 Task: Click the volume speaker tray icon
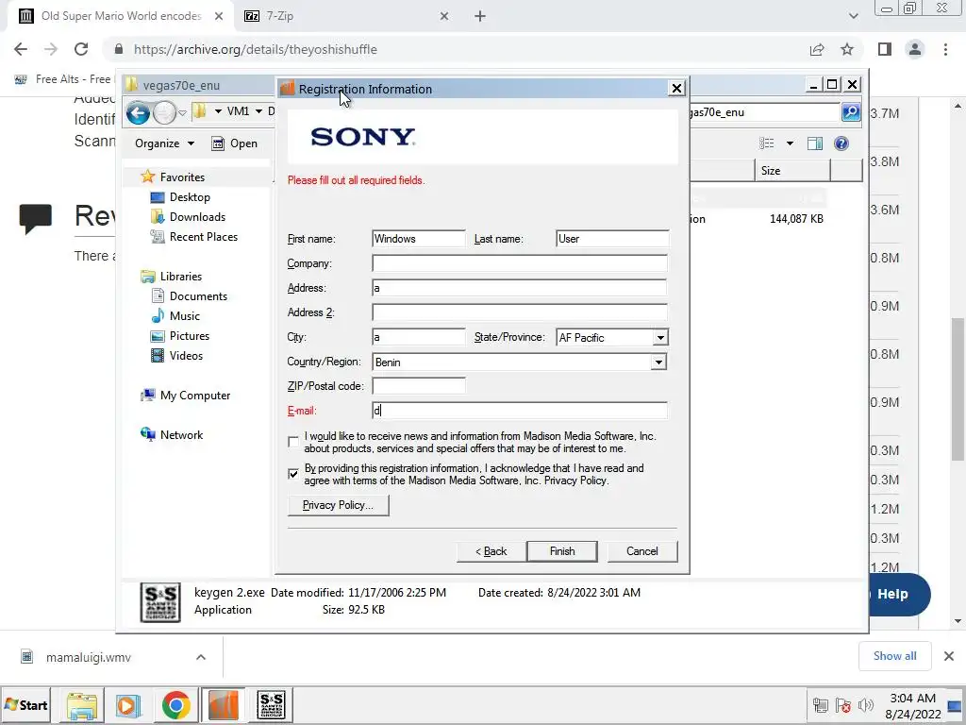866,705
